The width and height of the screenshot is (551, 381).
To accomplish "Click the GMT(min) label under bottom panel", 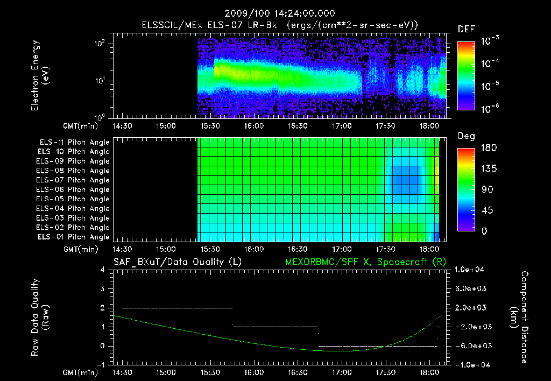I will 81,372.
